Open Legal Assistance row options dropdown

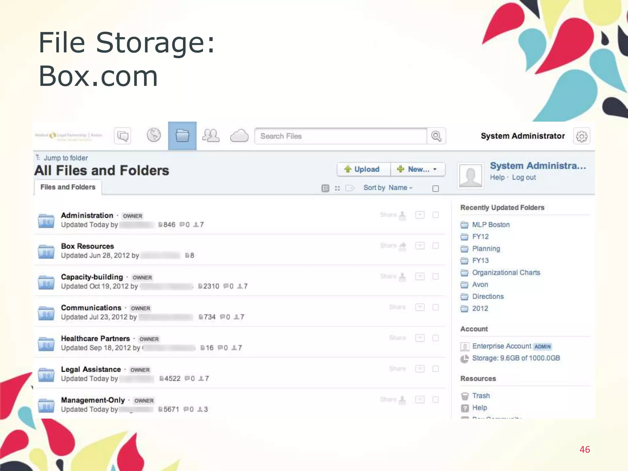pyautogui.click(x=420, y=369)
